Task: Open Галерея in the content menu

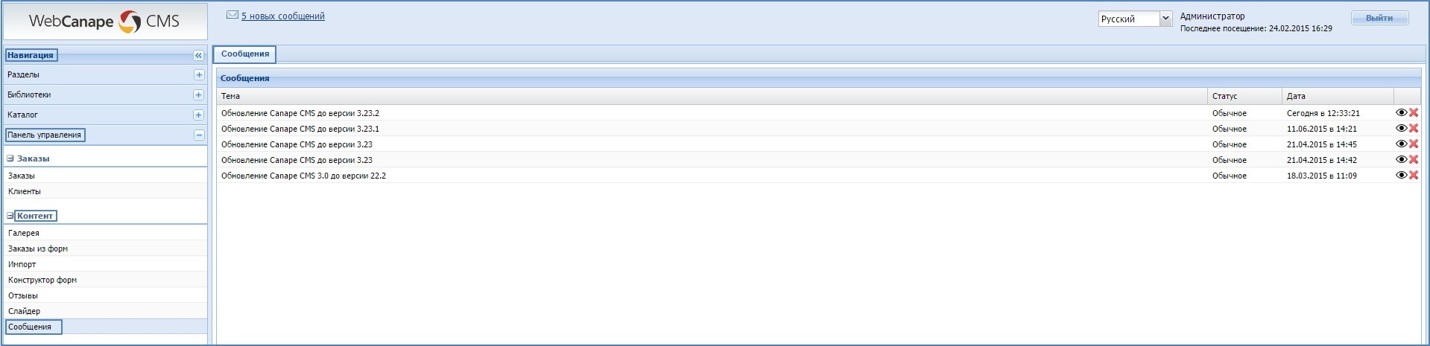Action: tap(24, 233)
